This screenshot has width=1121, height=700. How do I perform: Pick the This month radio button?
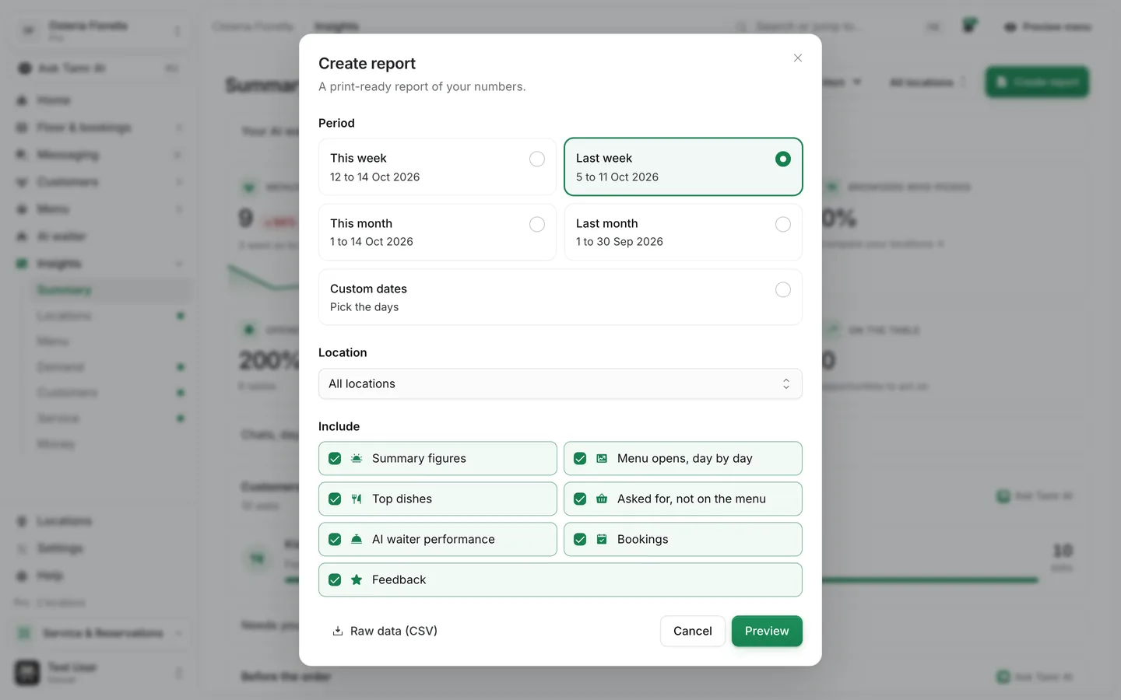(x=537, y=224)
